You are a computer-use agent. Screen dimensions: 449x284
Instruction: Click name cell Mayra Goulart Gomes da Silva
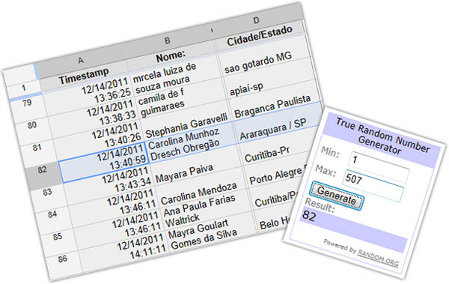click(213, 233)
